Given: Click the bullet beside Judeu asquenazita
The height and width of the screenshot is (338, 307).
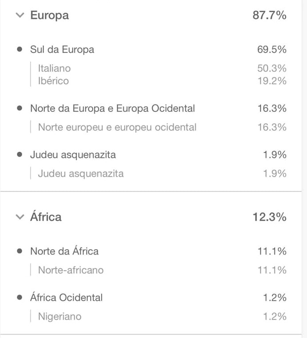Looking at the screenshot, I should point(20,155).
